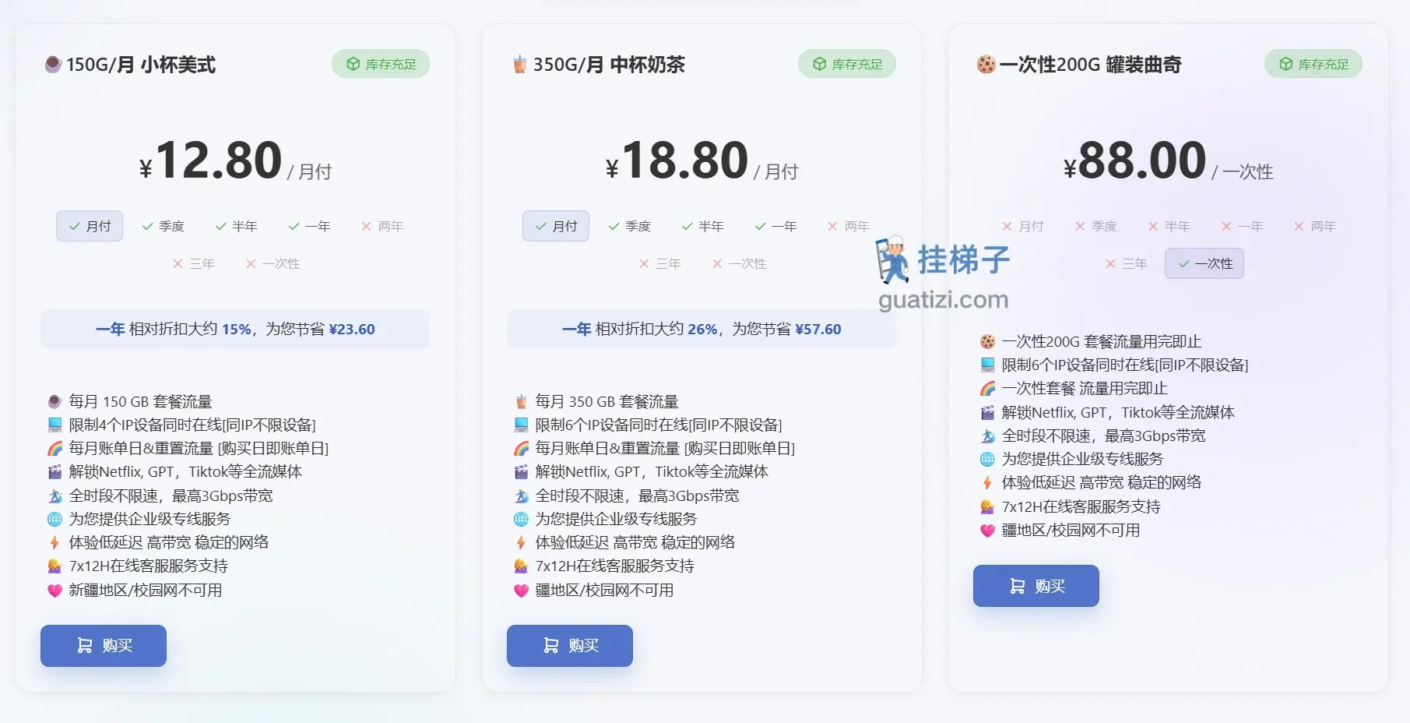Click the box icon in the 小杯美式 库存充足 badge
The height and width of the screenshot is (723, 1410).
(x=353, y=64)
